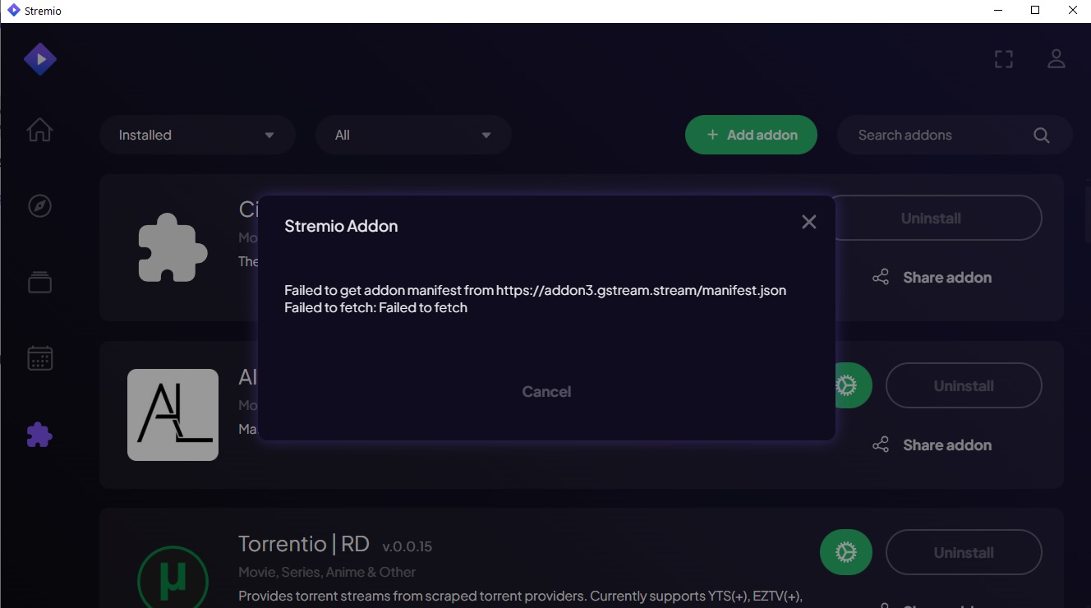Expand the All types dropdown
The height and width of the screenshot is (608, 1091).
(x=413, y=136)
